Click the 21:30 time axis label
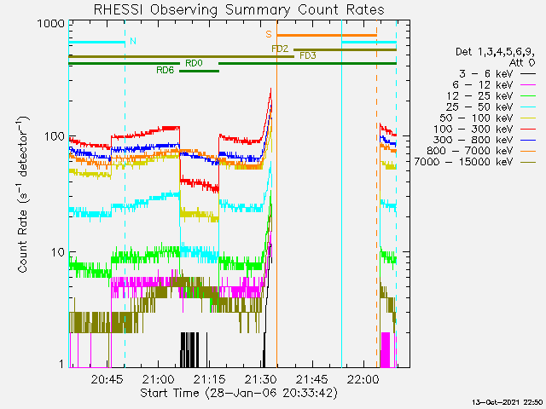Viewport: 546px width, 409px height. tap(261, 379)
